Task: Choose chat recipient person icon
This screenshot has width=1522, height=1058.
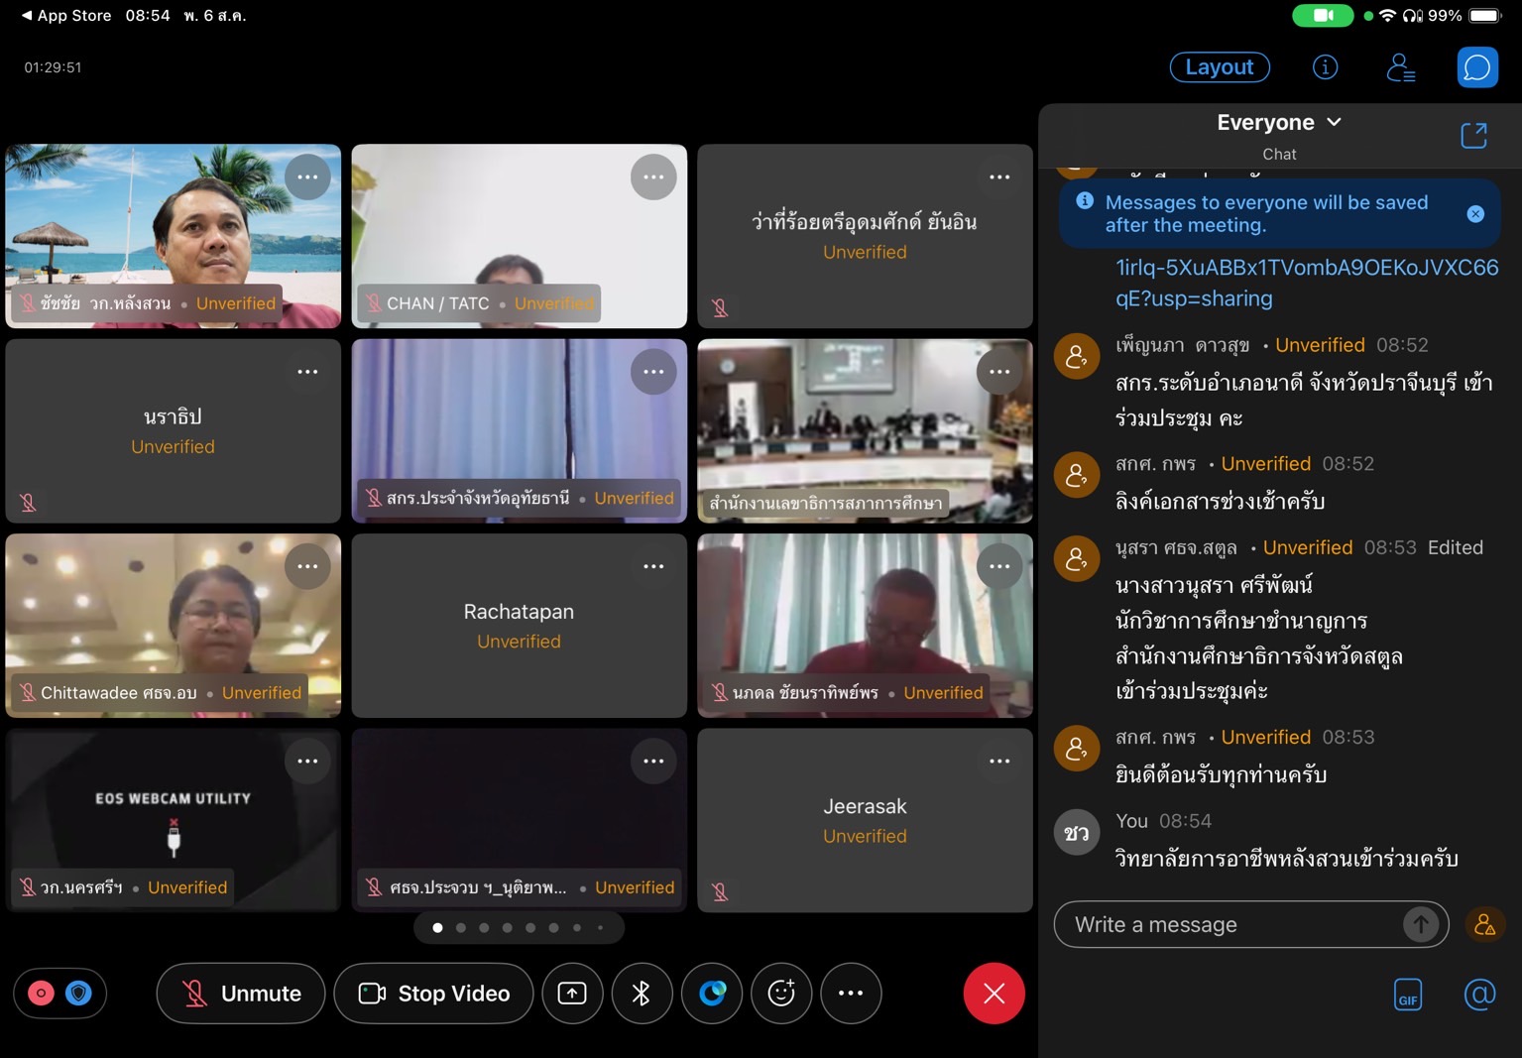Action: tap(1484, 924)
